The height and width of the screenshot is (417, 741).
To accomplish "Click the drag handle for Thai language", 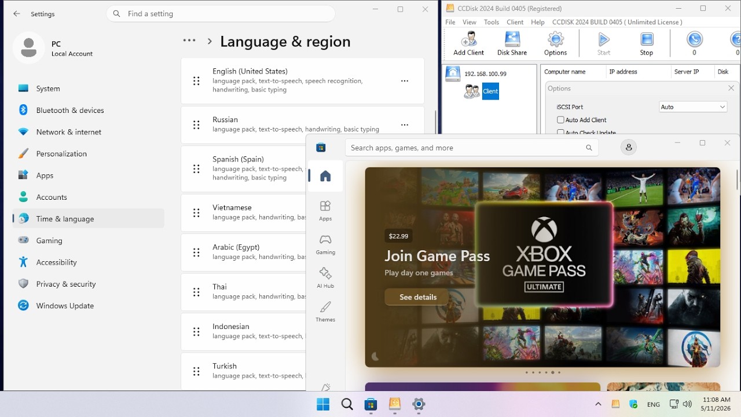I will (196, 292).
